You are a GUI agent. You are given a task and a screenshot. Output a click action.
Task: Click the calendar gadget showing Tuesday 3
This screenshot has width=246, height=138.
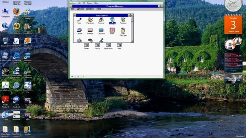[x=233, y=24]
